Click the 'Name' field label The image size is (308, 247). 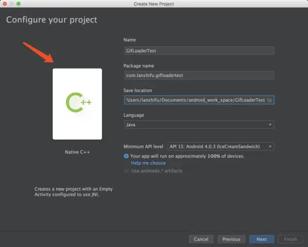tap(130, 40)
